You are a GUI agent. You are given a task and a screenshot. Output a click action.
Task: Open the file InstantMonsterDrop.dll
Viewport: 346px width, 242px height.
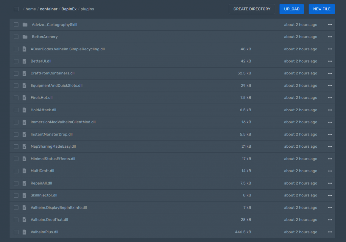point(52,134)
